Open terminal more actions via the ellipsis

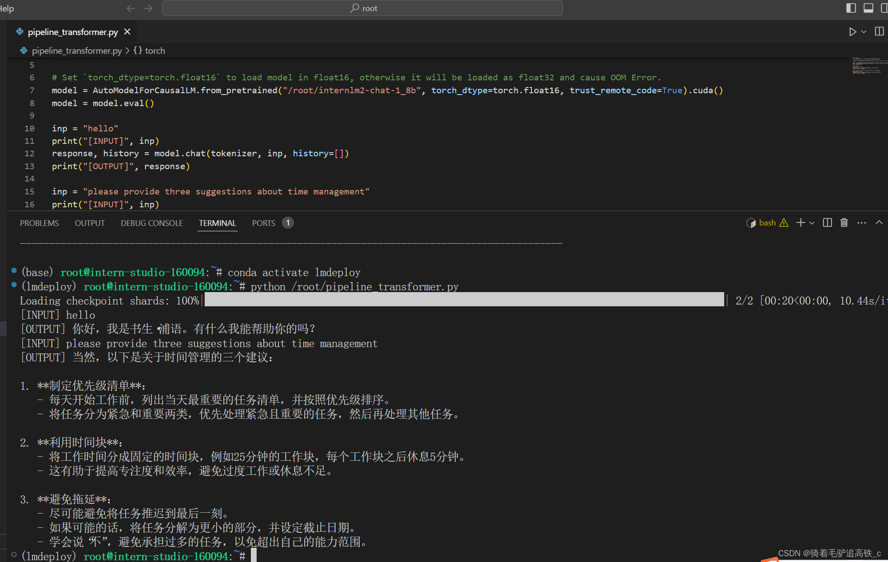click(861, 223)
